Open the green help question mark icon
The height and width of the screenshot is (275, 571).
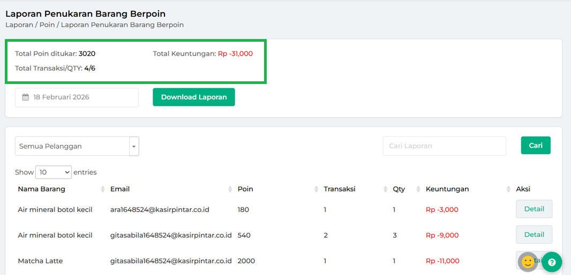coord(551,262)
